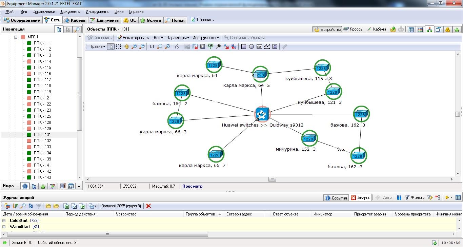
Task: Click the Редактировать button
Action: coord(133,38)
